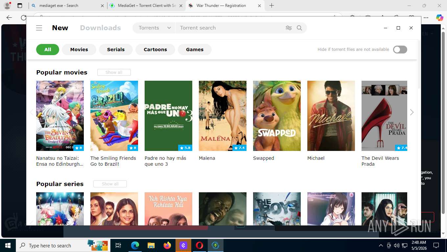This screenshot has width=447, height=252.
Task: Open Padre no hay más que uno 3 poster
Action: click(168, 116)
